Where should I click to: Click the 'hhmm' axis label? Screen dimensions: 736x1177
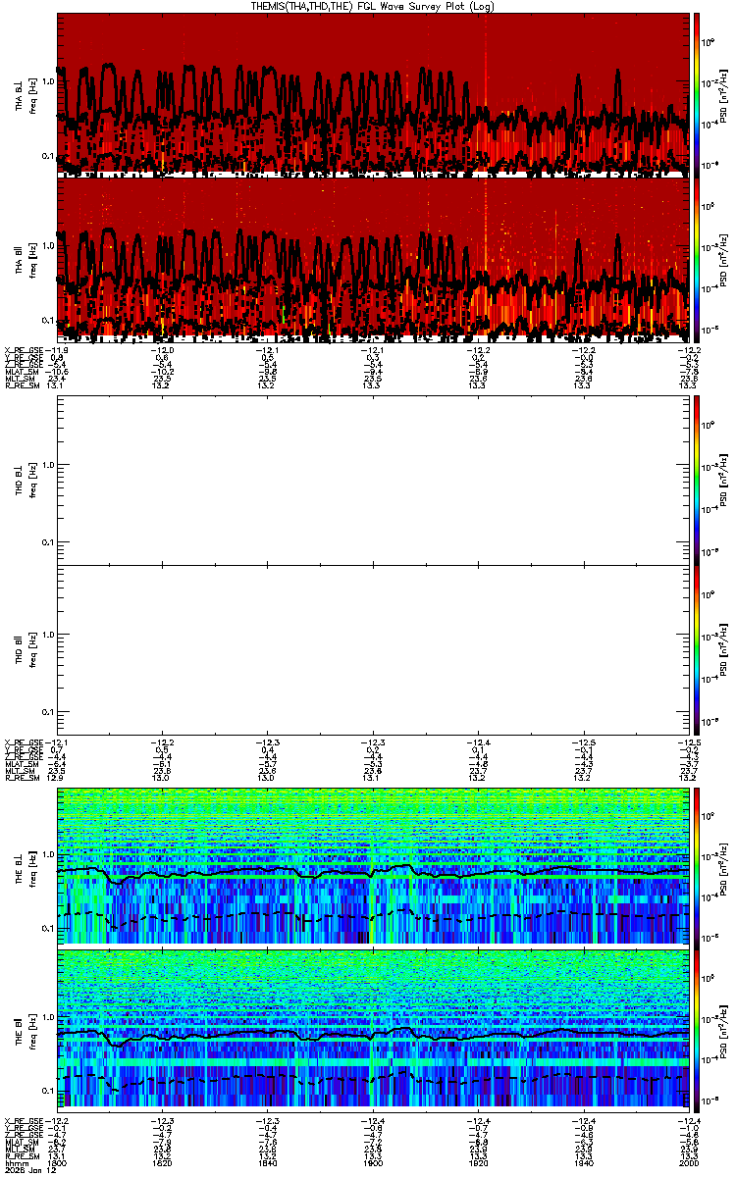tap(16, 1163)
